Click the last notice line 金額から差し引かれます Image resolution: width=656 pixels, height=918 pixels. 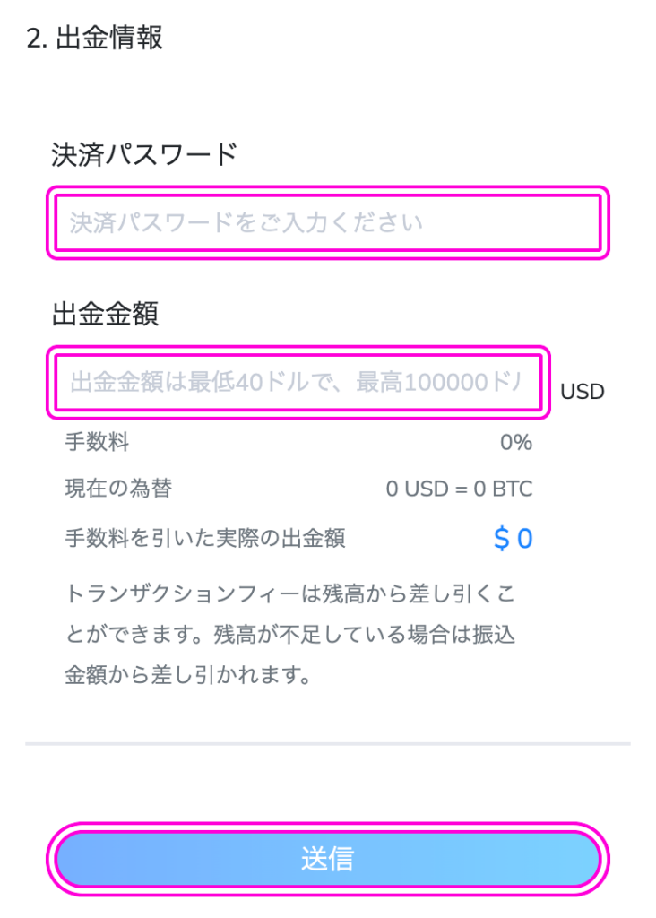pos(187,676)
